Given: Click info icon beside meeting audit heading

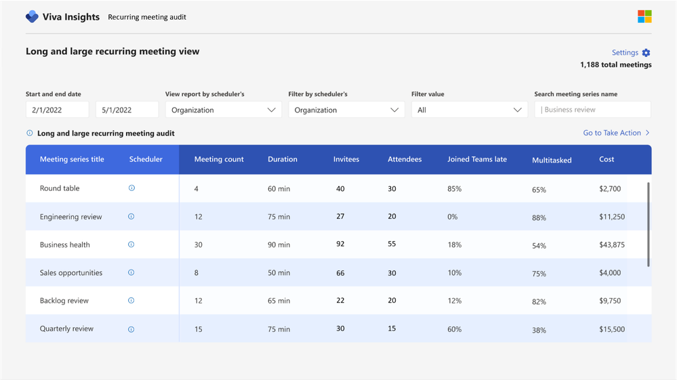Looking at the screenshot, I should (30, 133).
